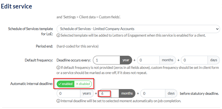Click the checkmark icon on enabled toggle
Screen dimensions: 222x109
[x=60, y=84]
